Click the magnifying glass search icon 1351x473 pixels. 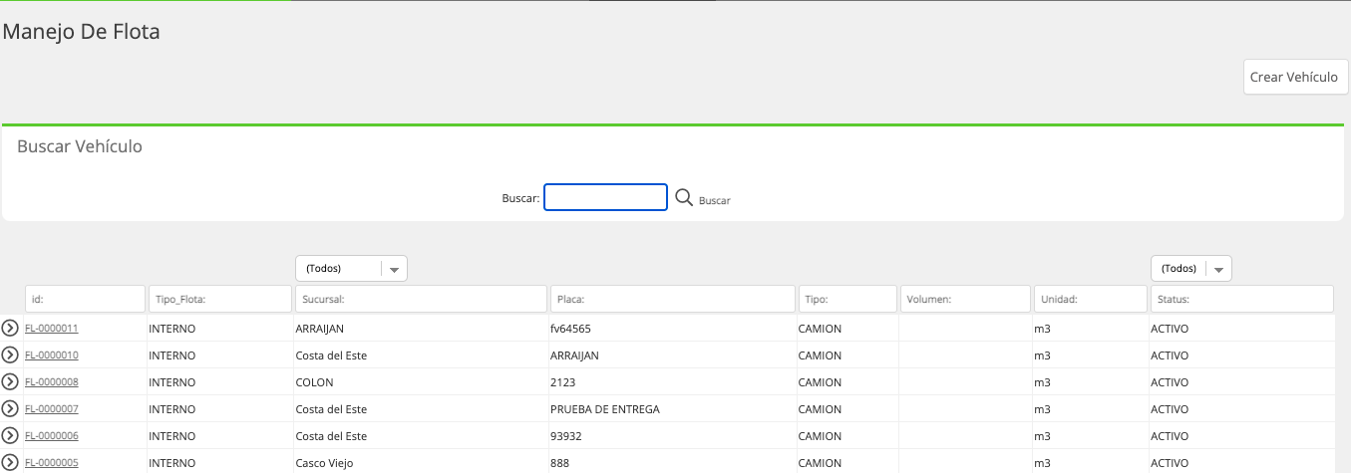point(684,197)
